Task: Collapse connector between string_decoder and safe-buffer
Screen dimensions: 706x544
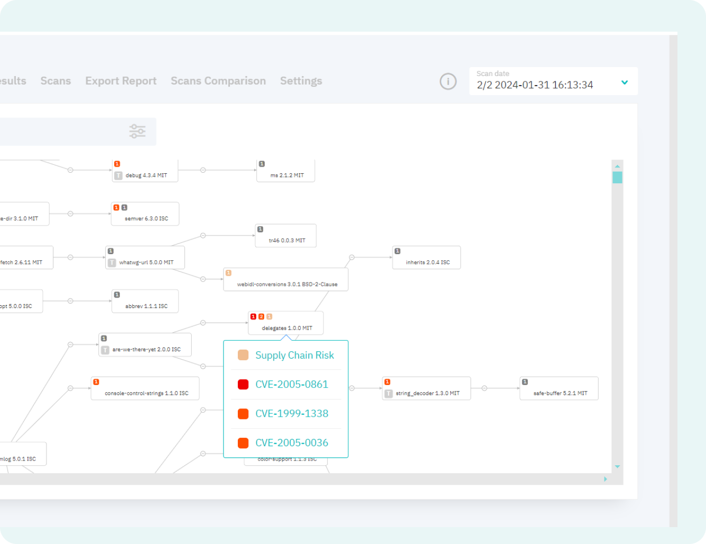Action: tap(484, 388)
